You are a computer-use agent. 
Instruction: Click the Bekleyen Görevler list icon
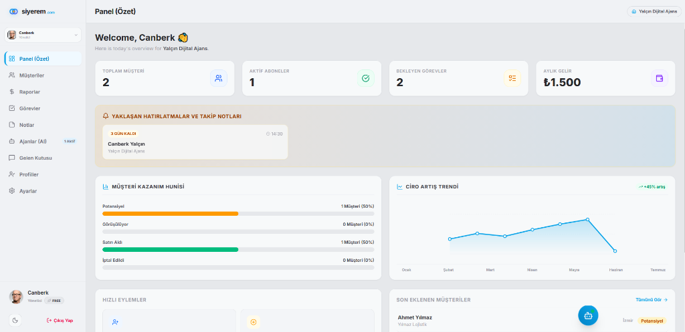[512, 79]
